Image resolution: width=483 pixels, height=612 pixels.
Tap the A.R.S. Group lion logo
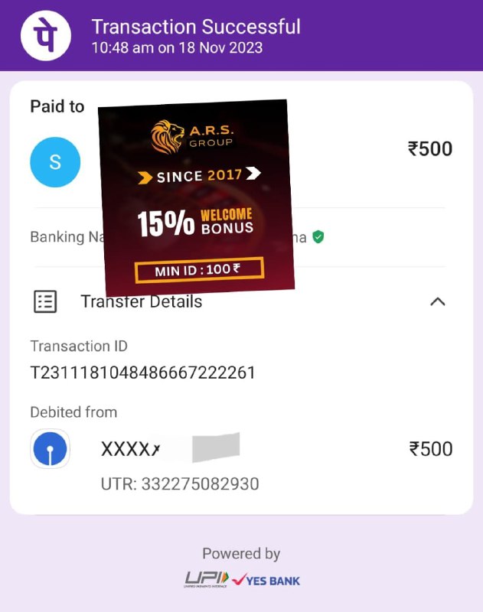coord(168,136)
